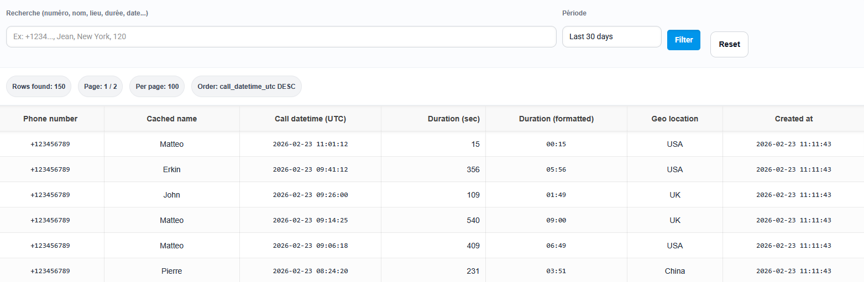Sort by Phone number column header

[50, 119]
